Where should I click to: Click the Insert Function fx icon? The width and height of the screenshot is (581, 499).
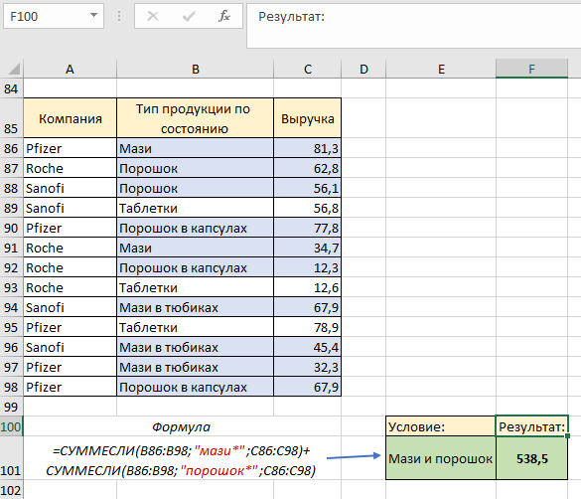pos(224,16)
